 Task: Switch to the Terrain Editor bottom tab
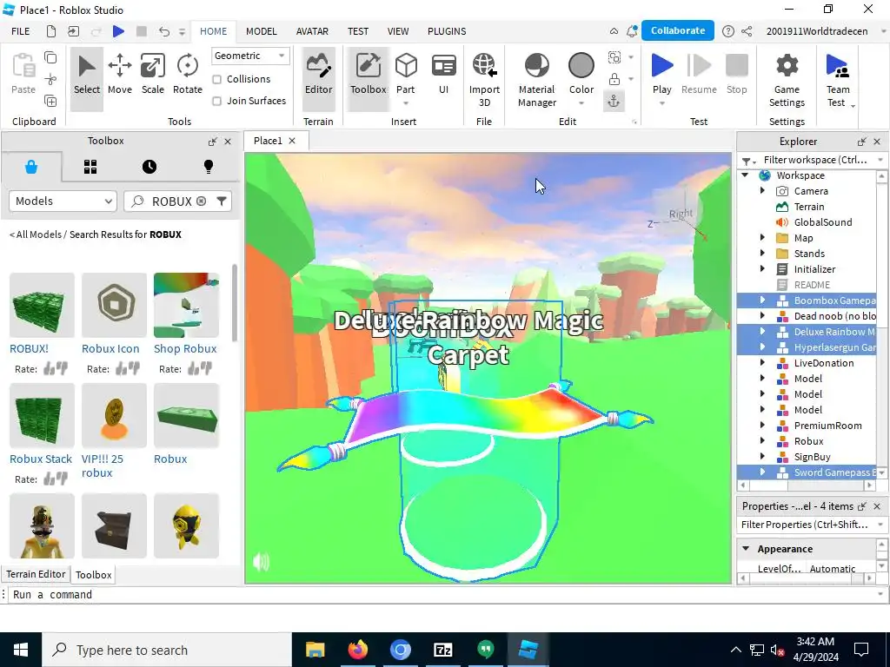coord(36,574)
